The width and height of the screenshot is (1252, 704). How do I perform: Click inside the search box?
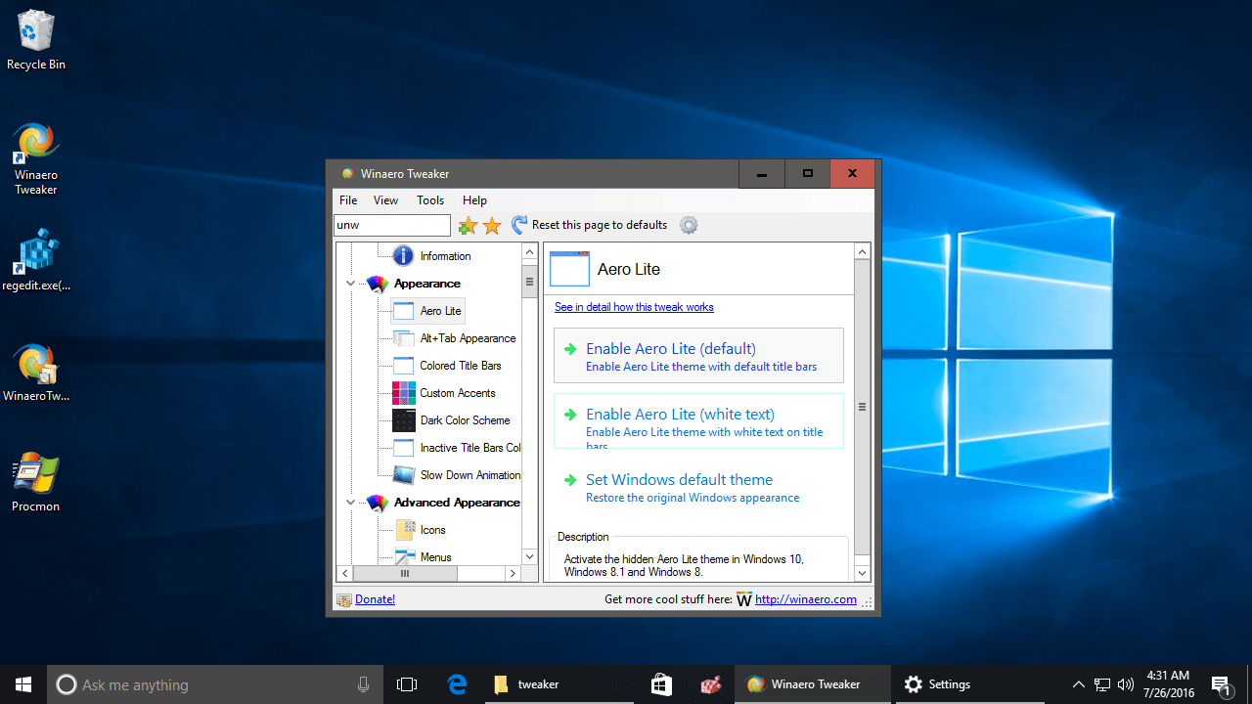pyautogui.click(x=391, y=225)
